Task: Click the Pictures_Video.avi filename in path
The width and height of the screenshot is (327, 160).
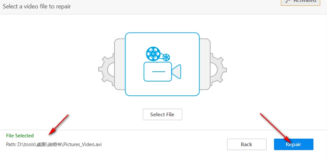Action: [83, 144]
